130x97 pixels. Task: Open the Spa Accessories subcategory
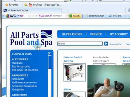coord(21,67)
